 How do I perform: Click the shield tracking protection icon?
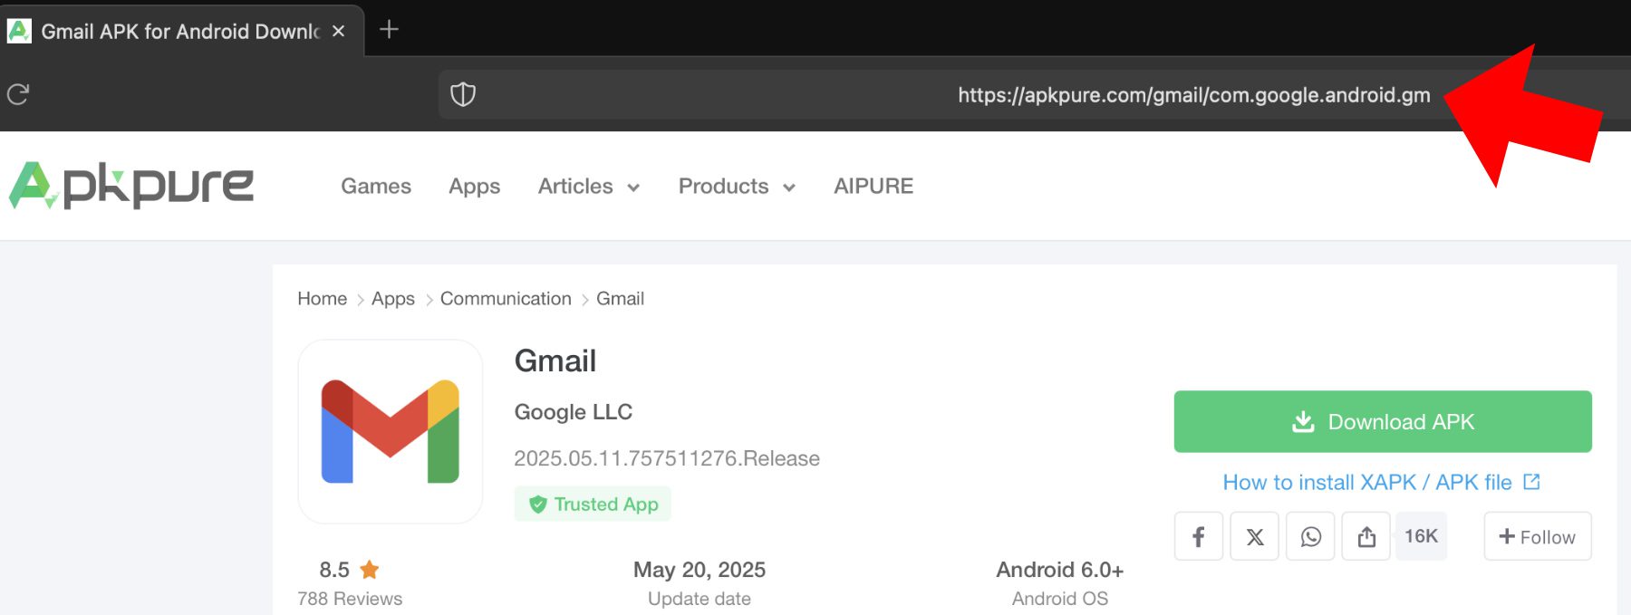coord(463,94)
